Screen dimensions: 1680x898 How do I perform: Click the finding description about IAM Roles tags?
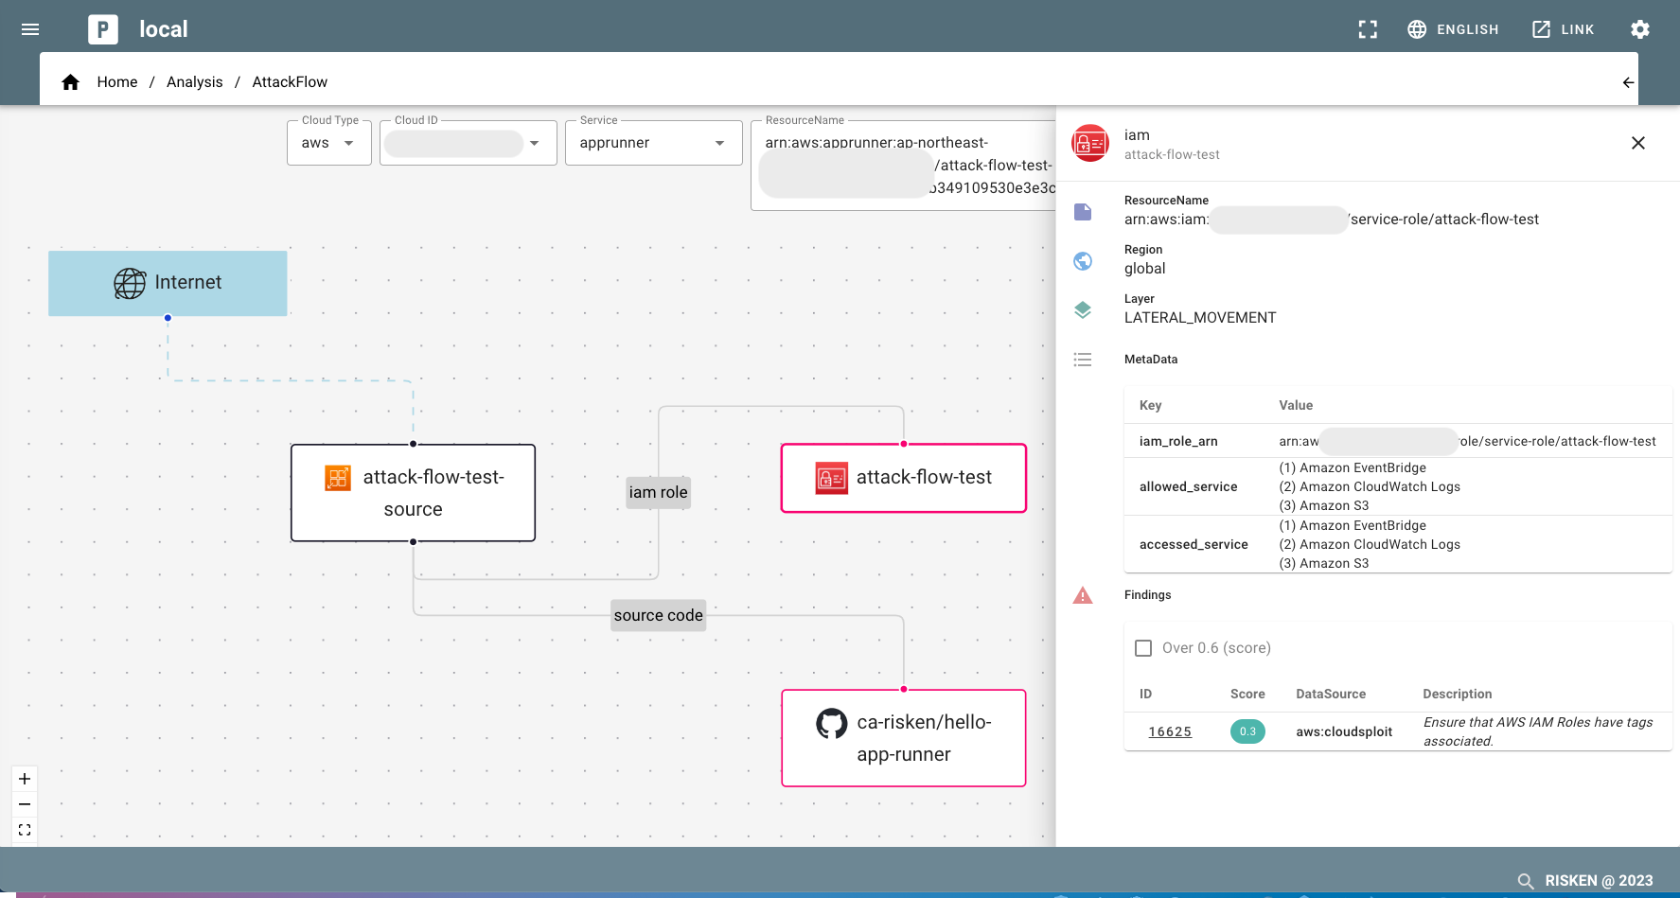pos(1538,731)
